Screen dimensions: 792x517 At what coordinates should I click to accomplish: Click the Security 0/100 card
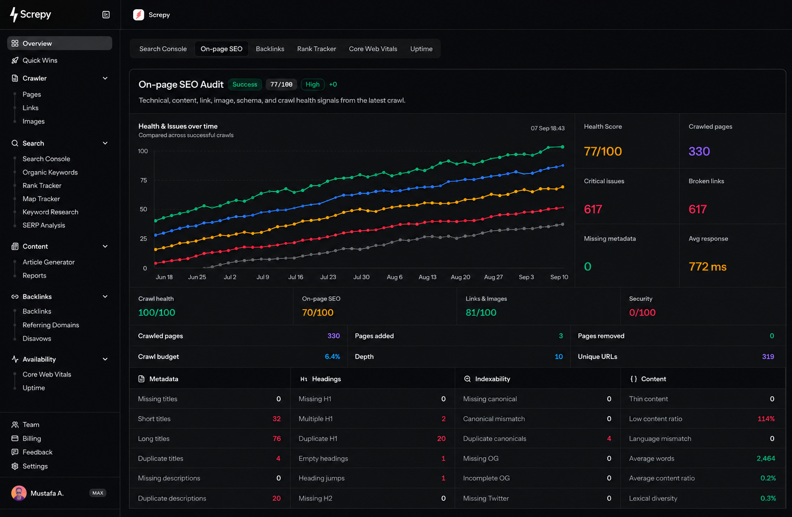(703, 306)
